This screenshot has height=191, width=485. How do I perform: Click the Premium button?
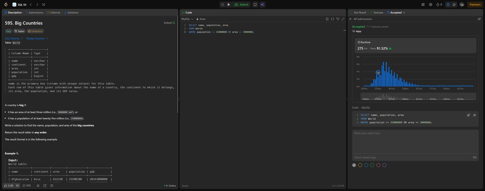point(475,4)
